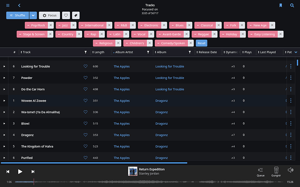This screenshot has width=300, height=187.
Task: Open the search magnifier
Action: coord(292,5)
